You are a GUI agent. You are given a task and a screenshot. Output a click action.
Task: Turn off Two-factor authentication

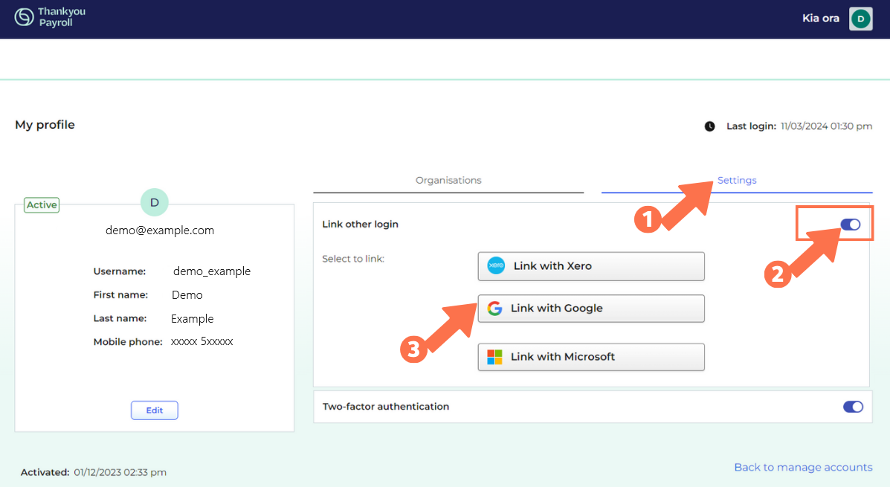click(853, 407)
